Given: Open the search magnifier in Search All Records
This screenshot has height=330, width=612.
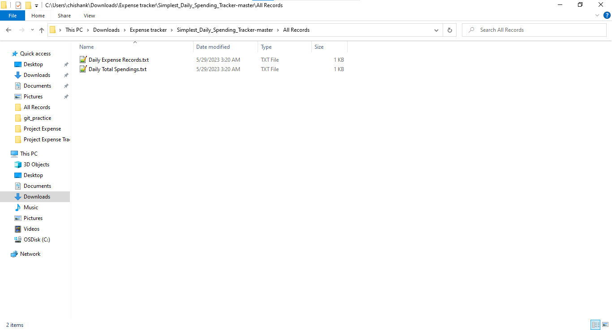Looking at the screenshot, I should (x=472, y=30).
